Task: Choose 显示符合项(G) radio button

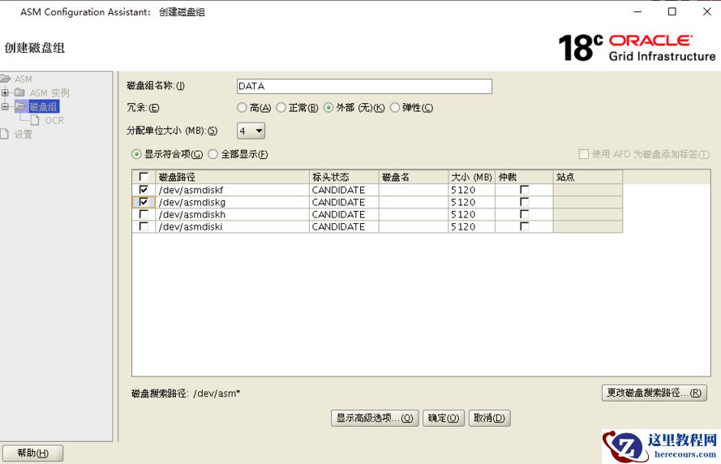Action: coord(136,154)
